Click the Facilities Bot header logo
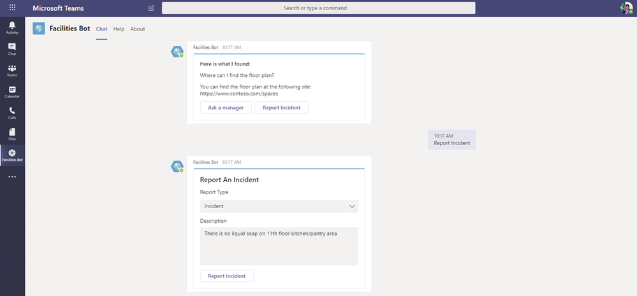The image size is (637, 296). point(39,29)
